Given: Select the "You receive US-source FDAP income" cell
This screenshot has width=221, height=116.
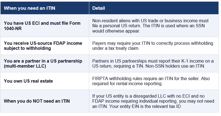Looking at the screenshot, I should point(45,46).
